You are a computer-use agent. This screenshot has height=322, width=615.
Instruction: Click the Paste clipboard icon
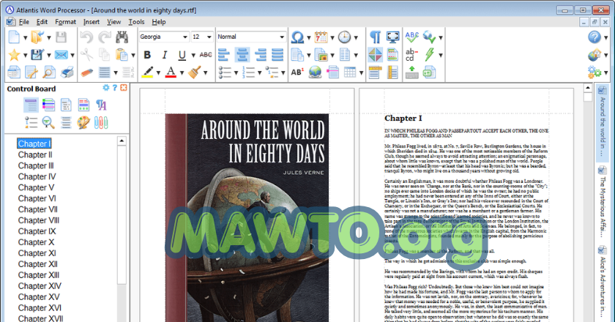[x=122, y=55]
